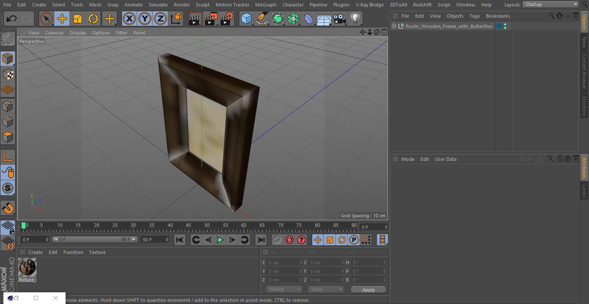Play animation forward
The image size is (589, 304).
point(220,240)
